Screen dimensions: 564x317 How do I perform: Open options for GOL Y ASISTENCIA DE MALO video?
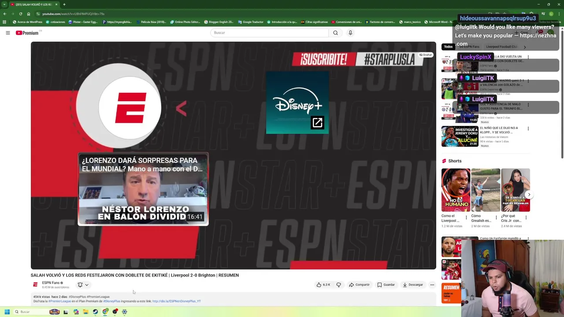[x=528, y=105]
